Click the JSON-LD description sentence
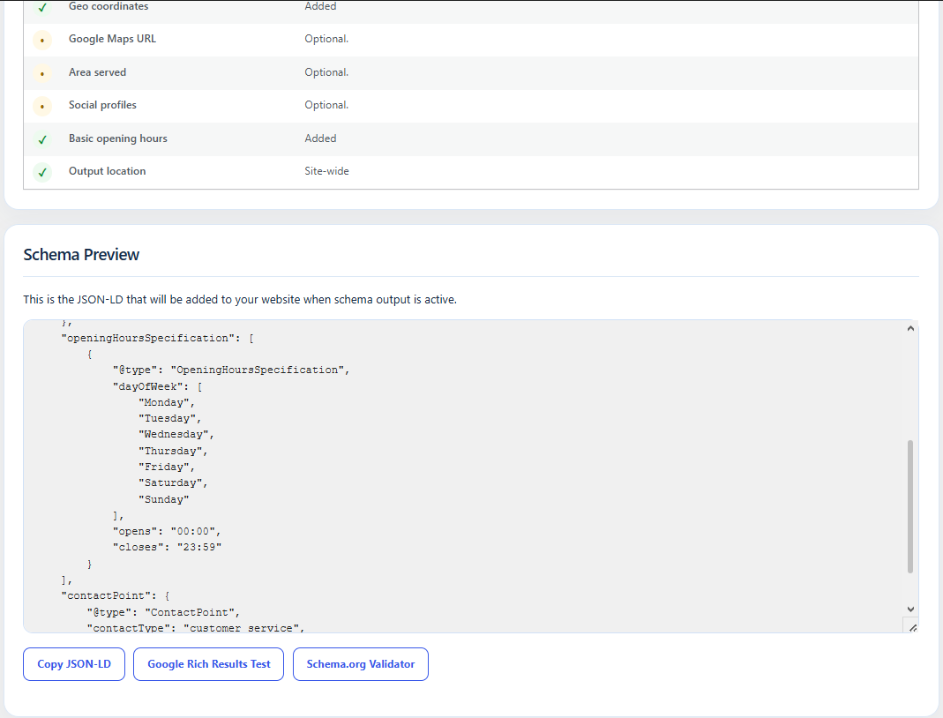Image resolution: width=943 pixels, height=718 pixels. (x=240, y=300)
